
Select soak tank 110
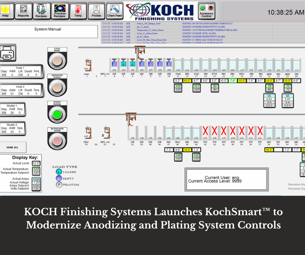coord(178,65)
